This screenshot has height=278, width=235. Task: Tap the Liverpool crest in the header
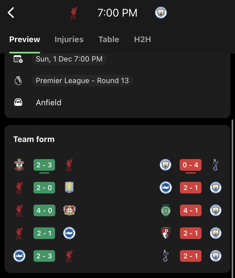point(74,13)
